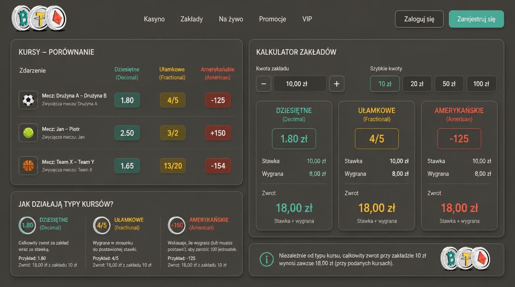Select the 10 zł quick amount

[x=385, y=84]
